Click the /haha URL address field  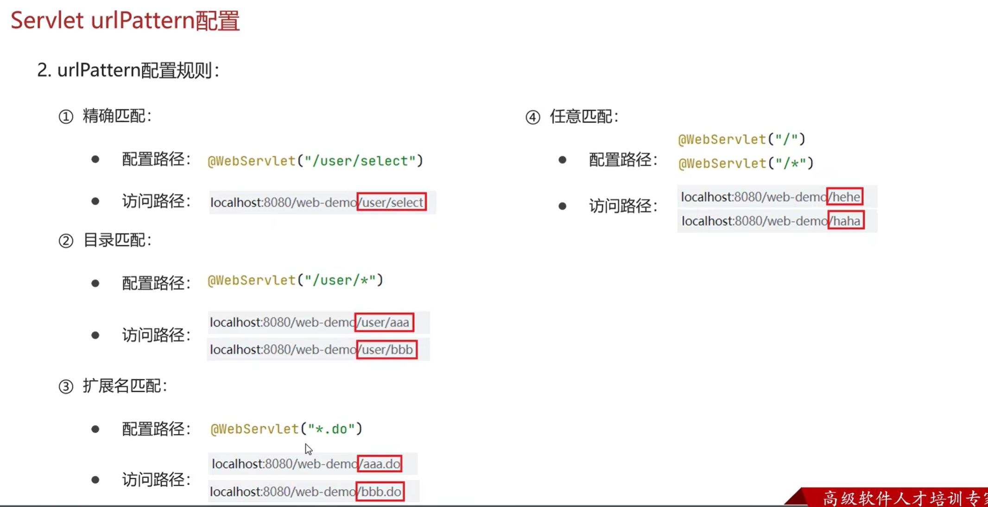(x=777, y=221)
